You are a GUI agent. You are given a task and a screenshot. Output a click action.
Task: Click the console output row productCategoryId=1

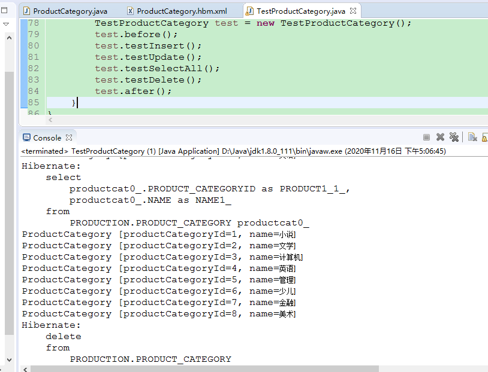[x=159, y=234]
